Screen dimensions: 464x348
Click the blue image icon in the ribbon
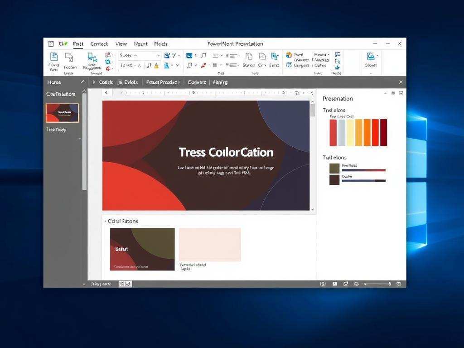coord(189,55)
